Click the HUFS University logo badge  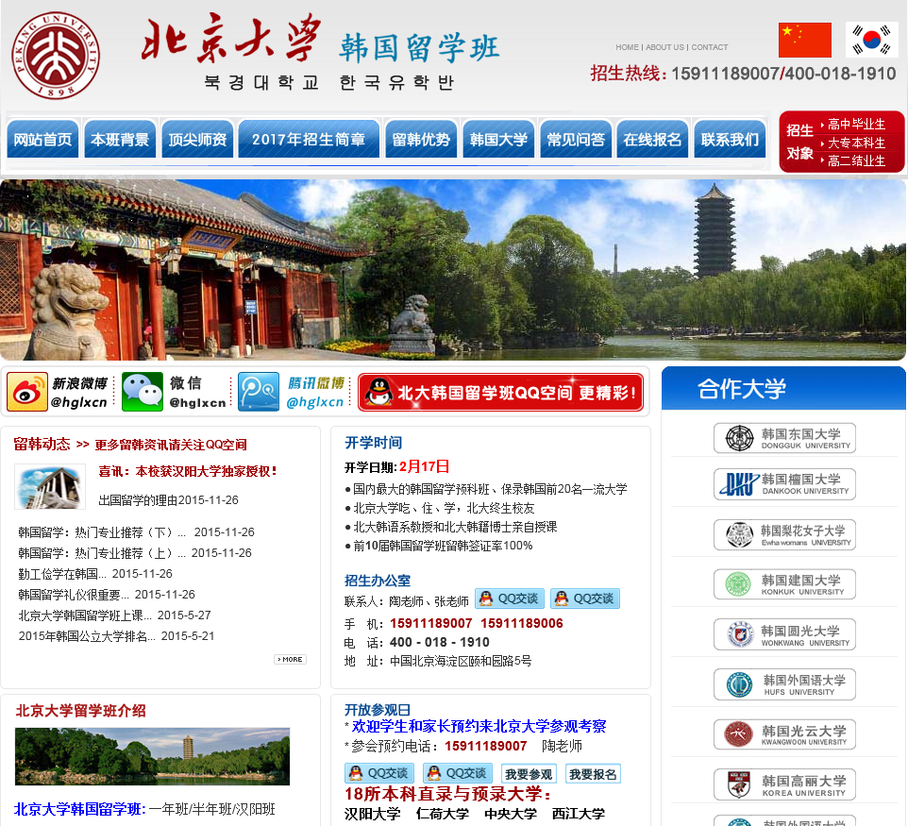784,684
